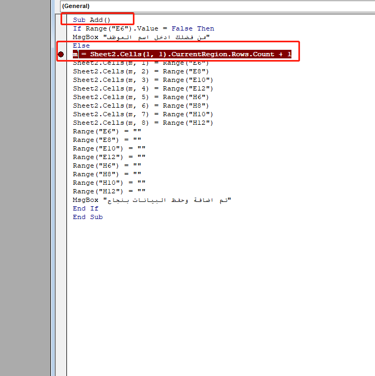Click the 'Sub Add()' code line
The image size is (375, 376).
click(92, 20)
